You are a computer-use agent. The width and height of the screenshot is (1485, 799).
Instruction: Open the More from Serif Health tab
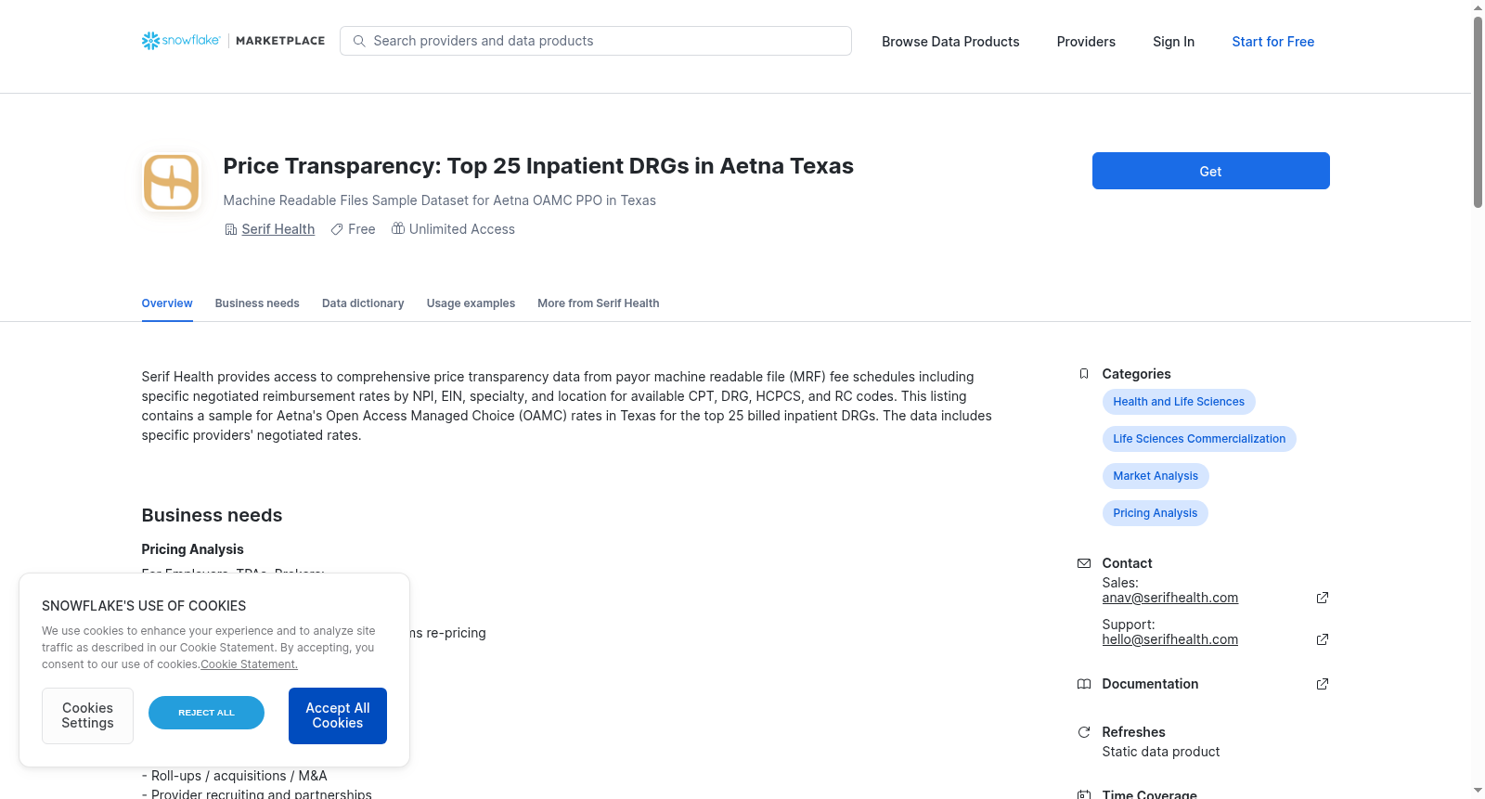point(599,303)
